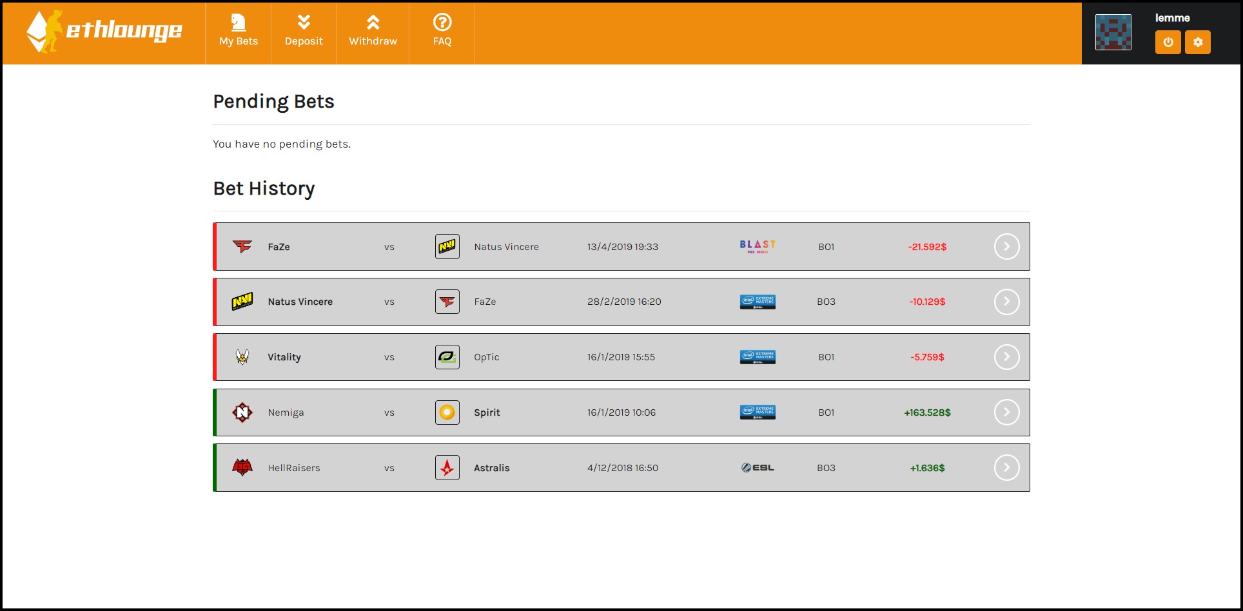The width and height of the screenshot is (1243, 611).
Task: Click the BLAST Pro Series tournament logo
Action: point(758,246)
